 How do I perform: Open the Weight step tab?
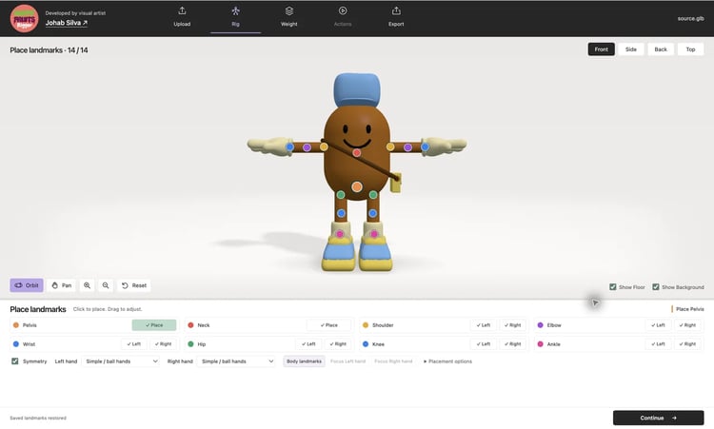coord(289,17)
